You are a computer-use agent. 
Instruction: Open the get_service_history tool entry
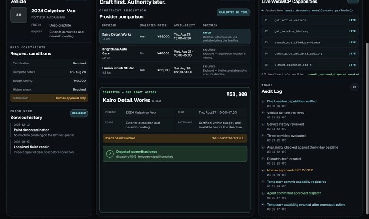(x=310, y=31)
